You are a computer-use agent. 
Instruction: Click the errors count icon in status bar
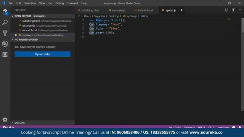4,127
